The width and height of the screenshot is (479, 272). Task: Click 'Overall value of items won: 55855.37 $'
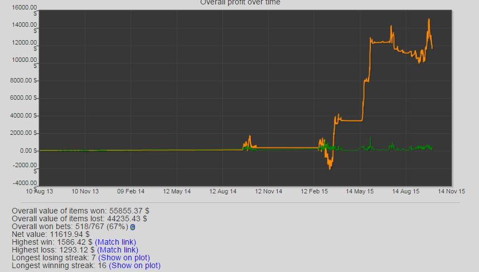(81, 211)
